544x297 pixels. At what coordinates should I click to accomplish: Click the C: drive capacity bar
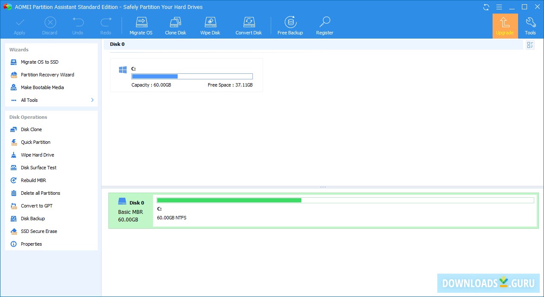pyautogui.click(x=192, y=76)
